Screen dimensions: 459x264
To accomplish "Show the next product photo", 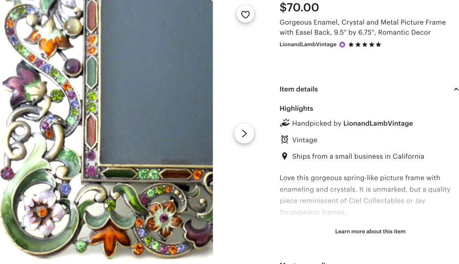I will [x=244, y=134].
